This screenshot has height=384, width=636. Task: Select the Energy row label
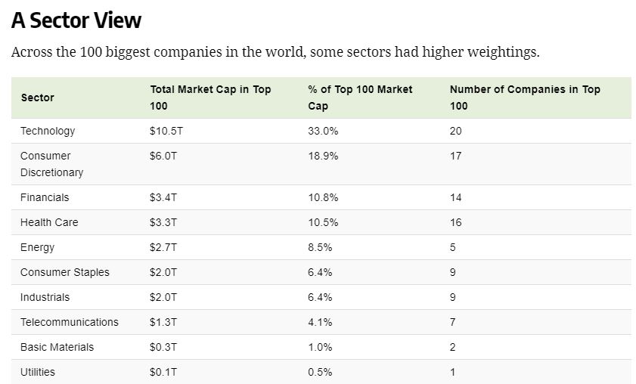click(x=38, y=247)
